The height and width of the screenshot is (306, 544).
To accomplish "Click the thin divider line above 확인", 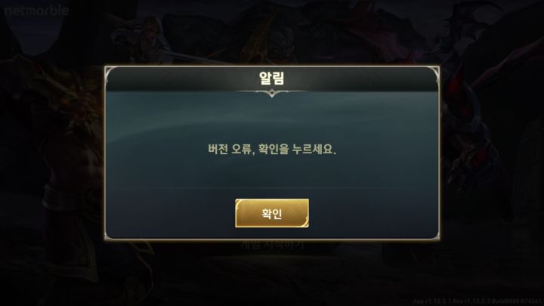I will pos(272,188).
